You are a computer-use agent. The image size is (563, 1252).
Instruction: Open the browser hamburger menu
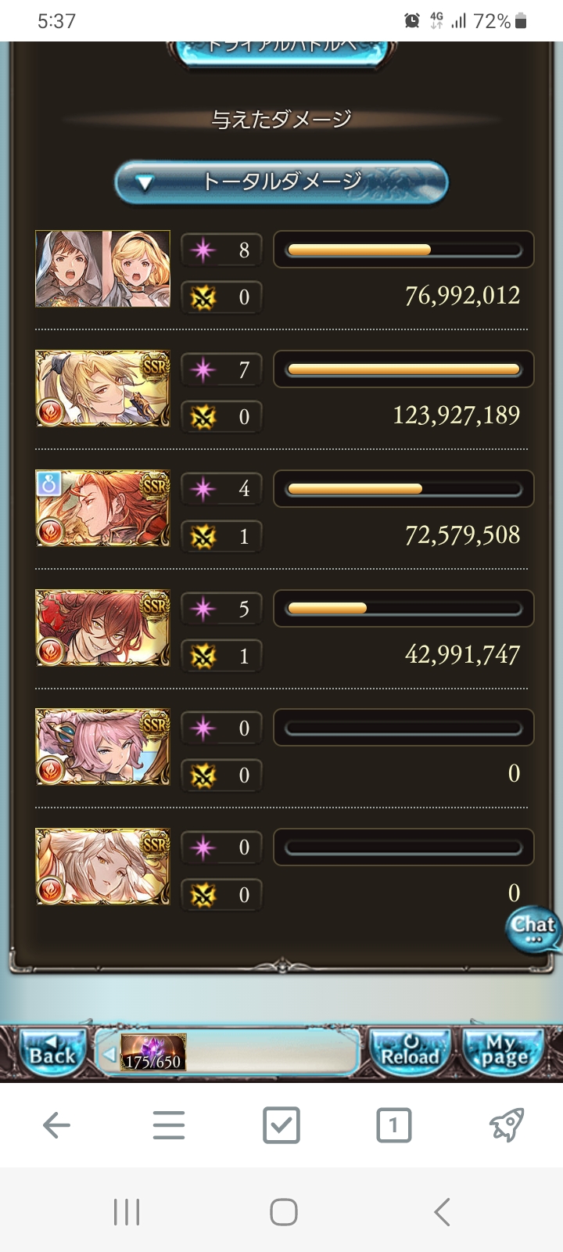tap(169, 1125)
